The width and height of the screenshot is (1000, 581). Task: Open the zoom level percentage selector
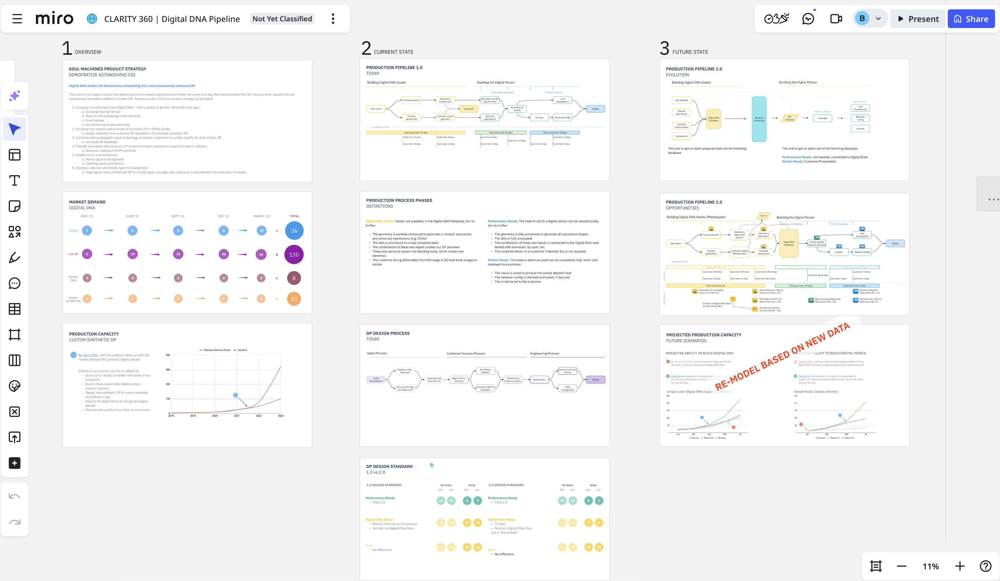(930, 566)
